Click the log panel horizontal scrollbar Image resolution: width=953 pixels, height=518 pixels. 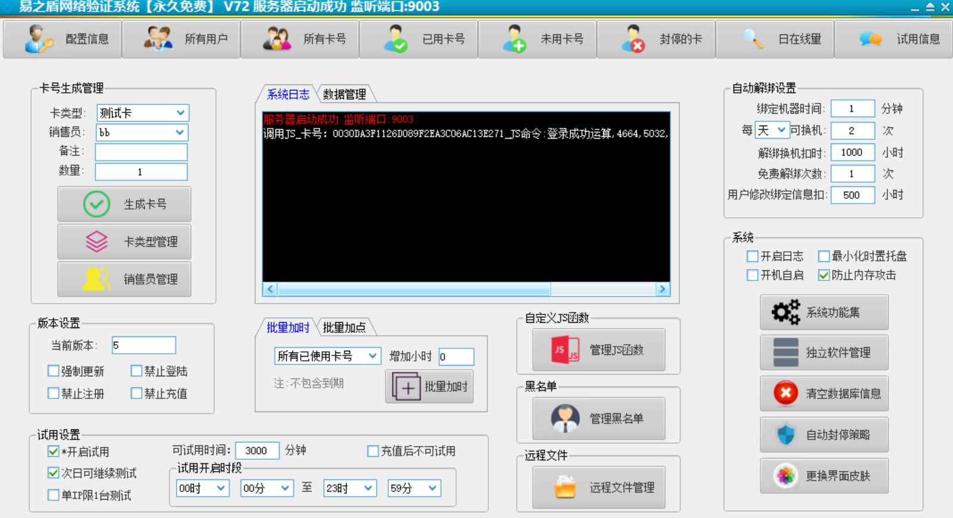(414, 289)
